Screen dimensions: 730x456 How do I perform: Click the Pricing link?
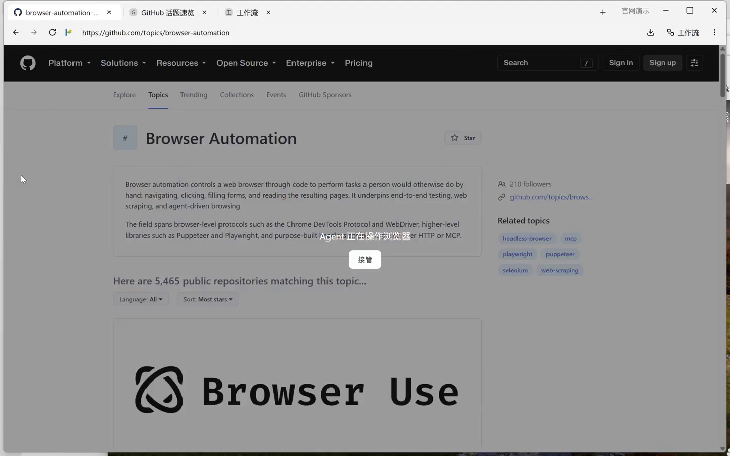(358, 63)
